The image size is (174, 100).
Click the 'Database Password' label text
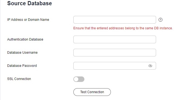click(x=22, y=65)
